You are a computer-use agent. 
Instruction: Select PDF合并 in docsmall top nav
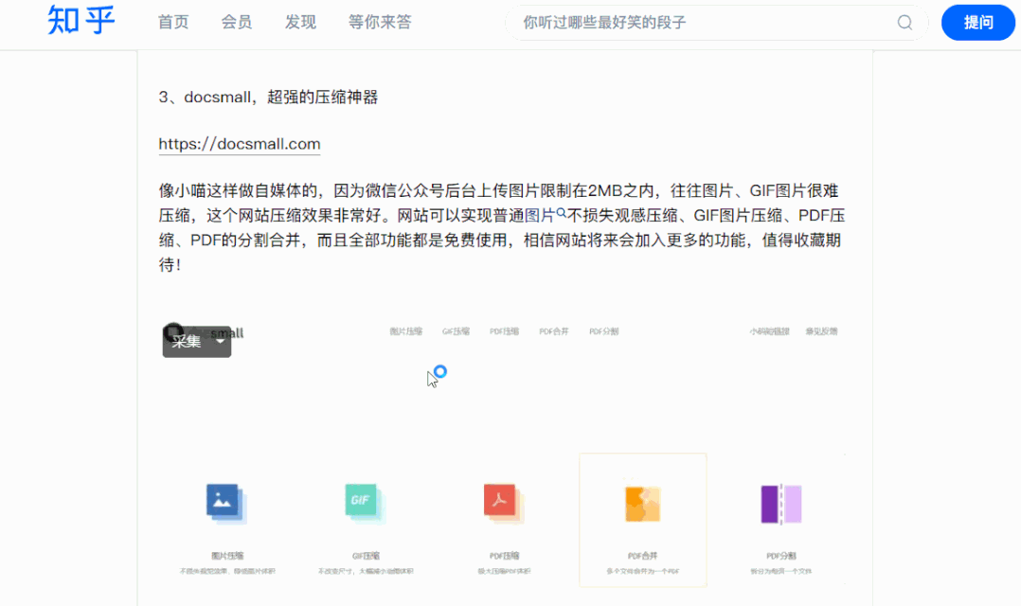(x=554, y=331)
